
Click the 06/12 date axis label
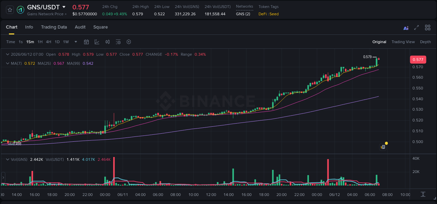click(335, 195)
